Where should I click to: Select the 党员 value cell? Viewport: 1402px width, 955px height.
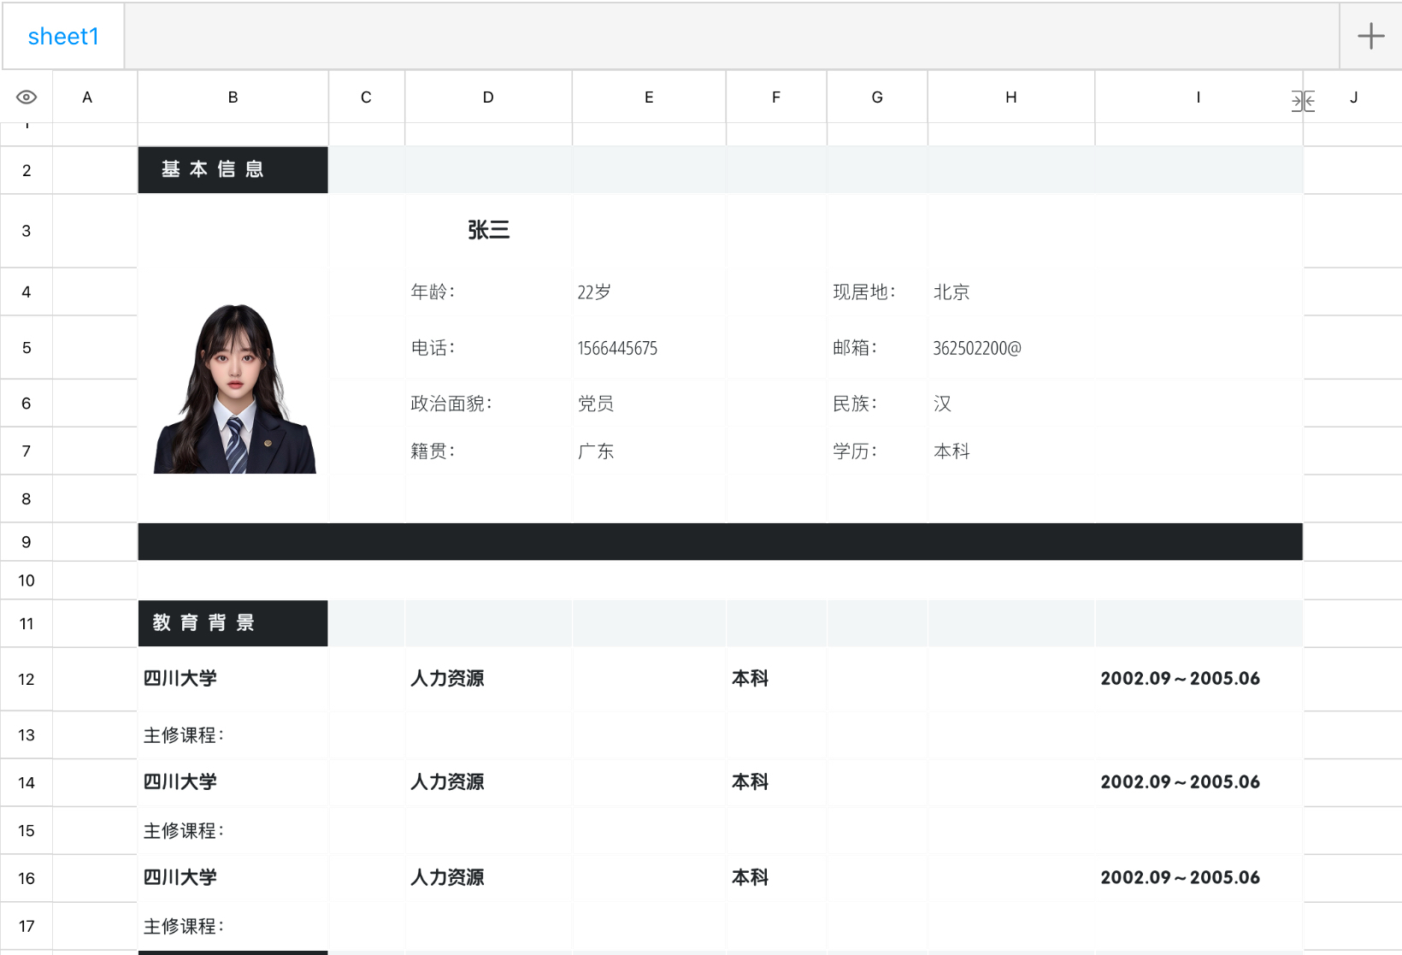point(649,404)
